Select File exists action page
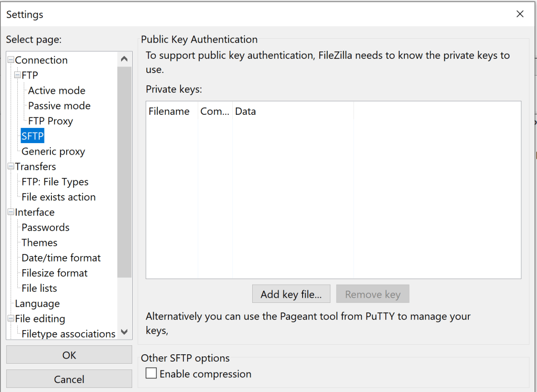This screenshot has height=392, width=537. [x=58, y=197]
